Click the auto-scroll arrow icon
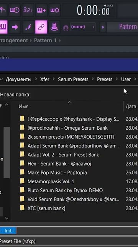Viewport: 138px width, 247px height. click(15, 27)
